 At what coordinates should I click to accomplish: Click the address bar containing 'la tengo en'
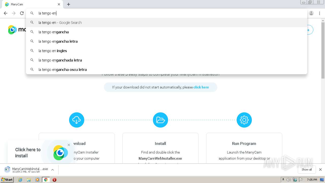tap(166, 13)
